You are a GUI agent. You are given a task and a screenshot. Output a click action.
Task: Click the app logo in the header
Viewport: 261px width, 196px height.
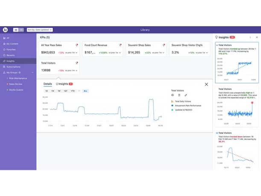[5, 30]
